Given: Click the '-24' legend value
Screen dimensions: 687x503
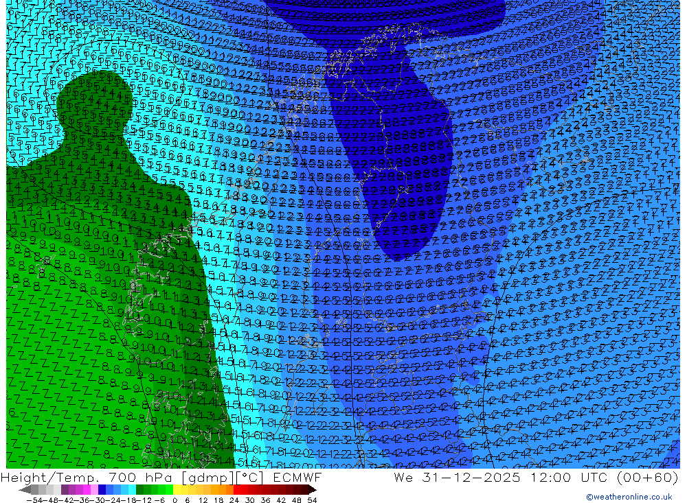Looking at the screenshot, I should pyautogui.click(x=113, y=500).
